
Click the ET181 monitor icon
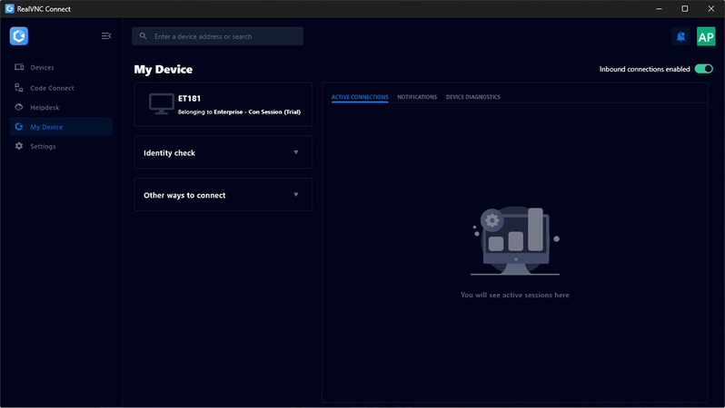[162, 104]
